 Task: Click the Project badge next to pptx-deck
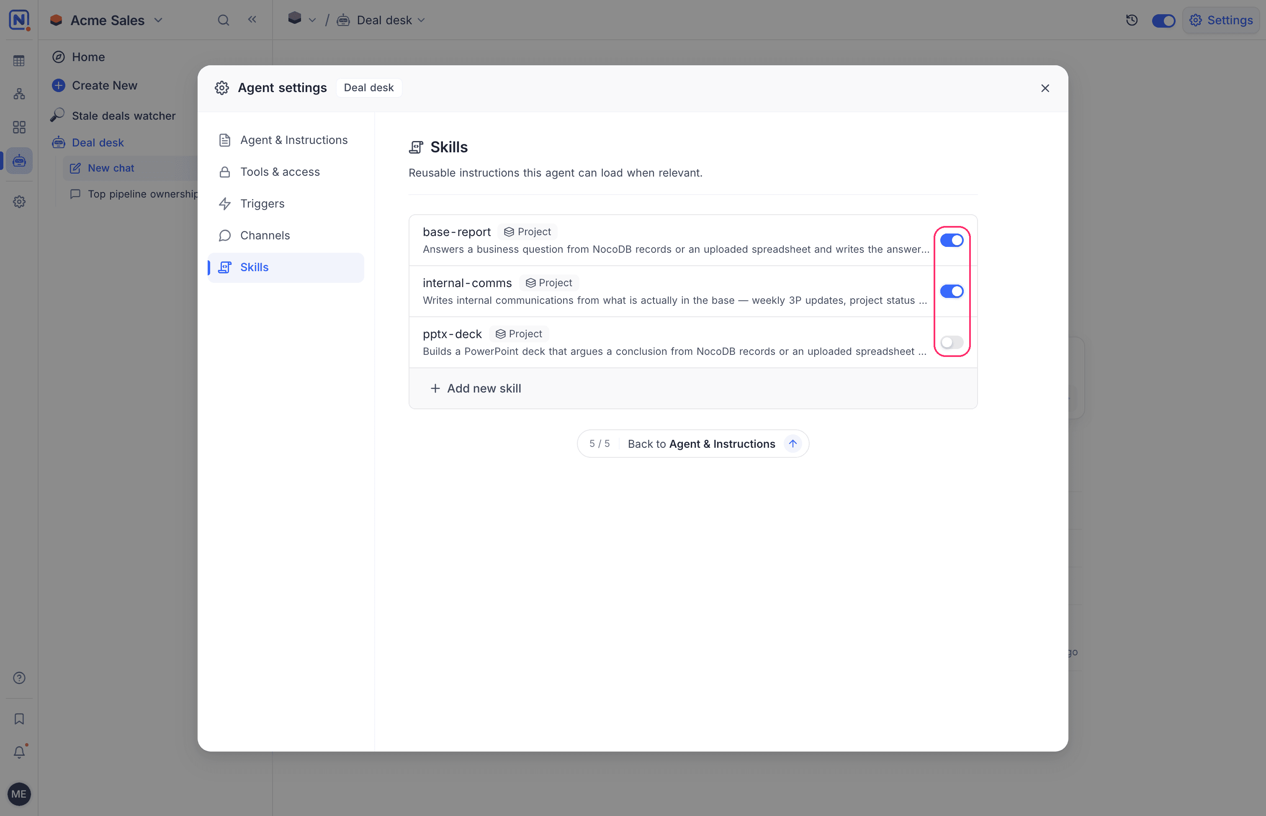click(518, 334)
